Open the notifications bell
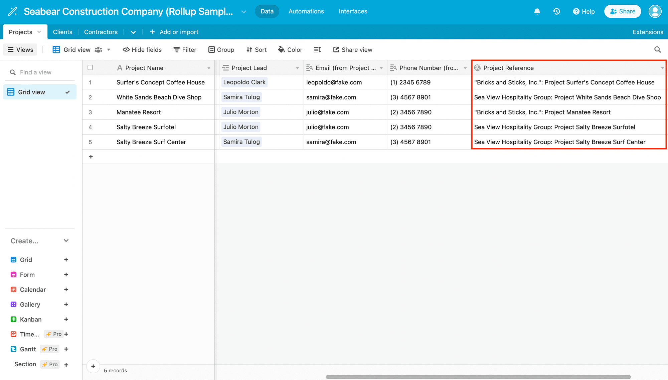The image size is (668, 380). point(537,11)
